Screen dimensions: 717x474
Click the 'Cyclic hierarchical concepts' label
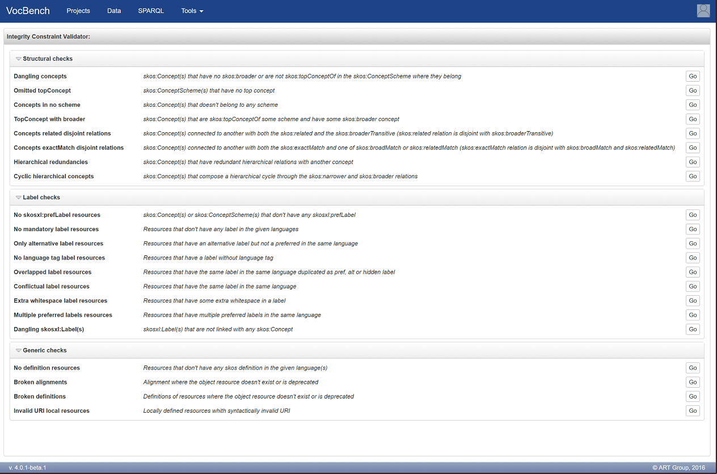click(x=54, y=176)
